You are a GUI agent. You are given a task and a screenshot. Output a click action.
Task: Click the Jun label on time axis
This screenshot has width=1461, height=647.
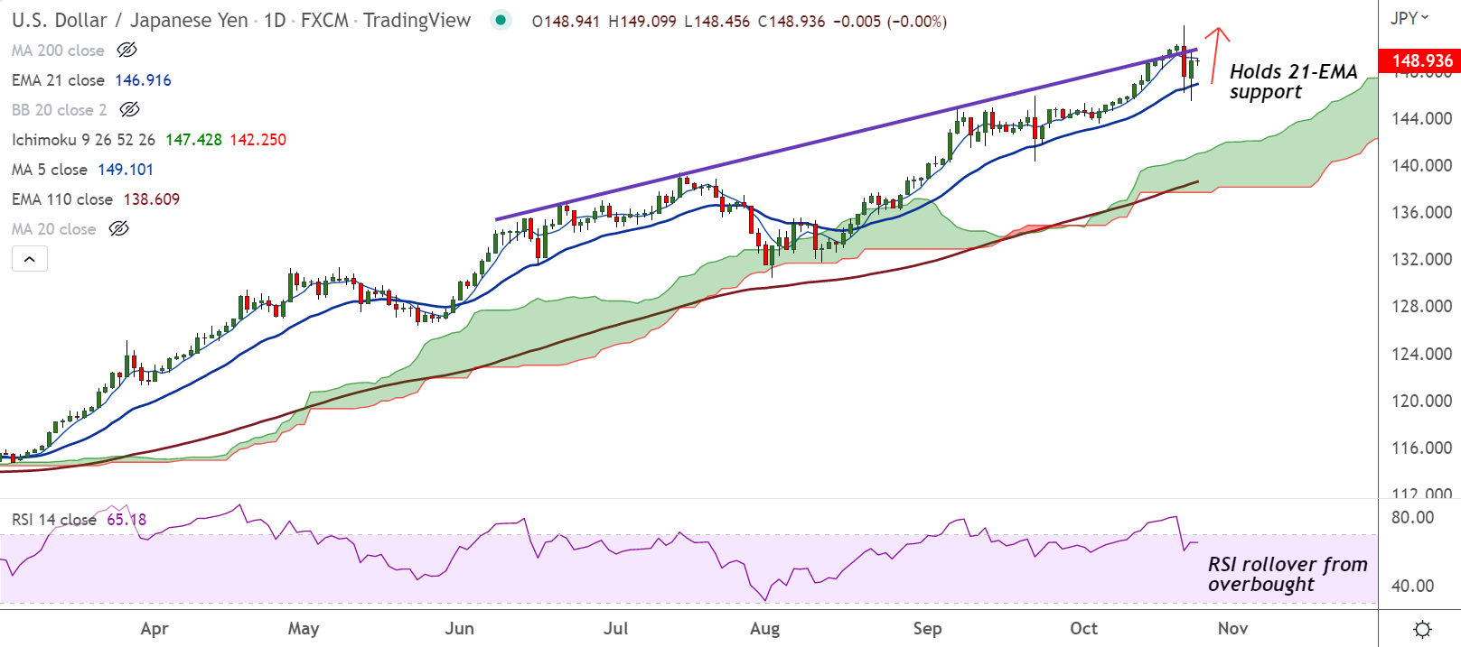click(460, 629)
